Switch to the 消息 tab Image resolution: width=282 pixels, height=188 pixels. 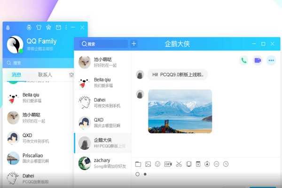point(16,75)
